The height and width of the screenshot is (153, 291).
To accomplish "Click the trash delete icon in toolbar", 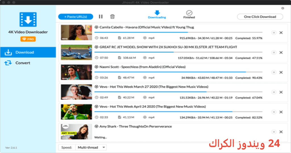I will click(112, 17).
